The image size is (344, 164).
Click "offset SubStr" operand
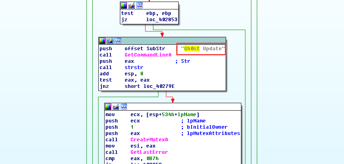coord(145,49)
